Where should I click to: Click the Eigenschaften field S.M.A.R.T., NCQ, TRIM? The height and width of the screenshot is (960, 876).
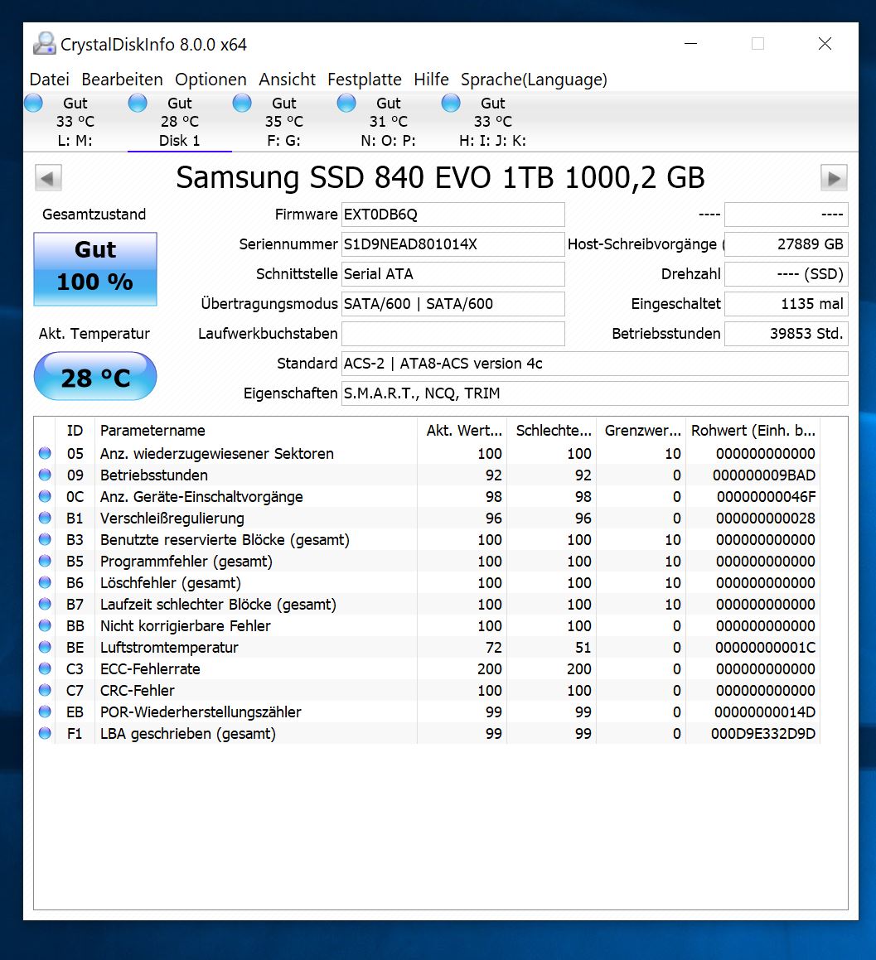[595, 393]
